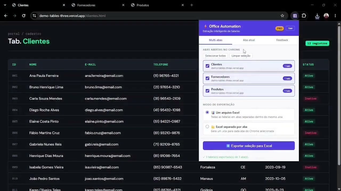341x191 pixels.
Task: Click the browser back arrow
Action: pyautogui.click(x=6, y=16)
